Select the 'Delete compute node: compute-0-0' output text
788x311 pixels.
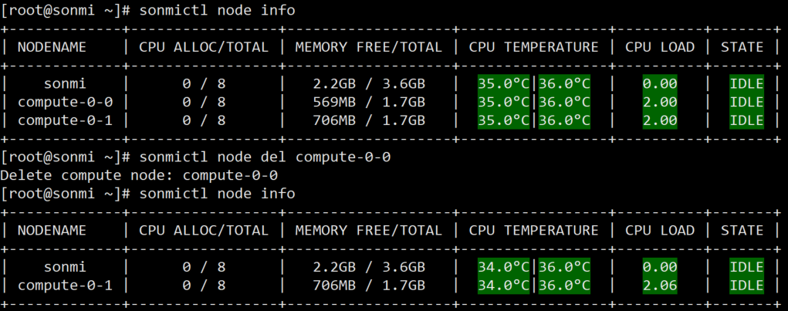(139, 175)
